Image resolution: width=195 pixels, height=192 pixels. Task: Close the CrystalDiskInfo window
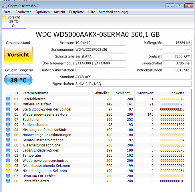click(189, 6)
